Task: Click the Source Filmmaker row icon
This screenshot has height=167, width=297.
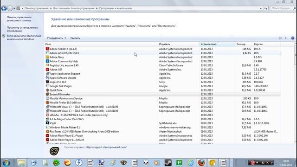Action: pyautogui.click(x=47, y=94)
